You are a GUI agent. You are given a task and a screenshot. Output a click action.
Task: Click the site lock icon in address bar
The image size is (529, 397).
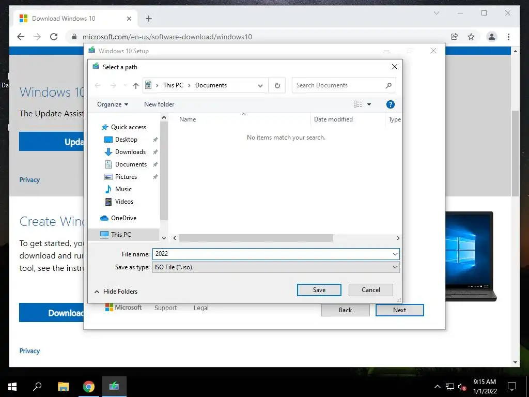[74, 37]
